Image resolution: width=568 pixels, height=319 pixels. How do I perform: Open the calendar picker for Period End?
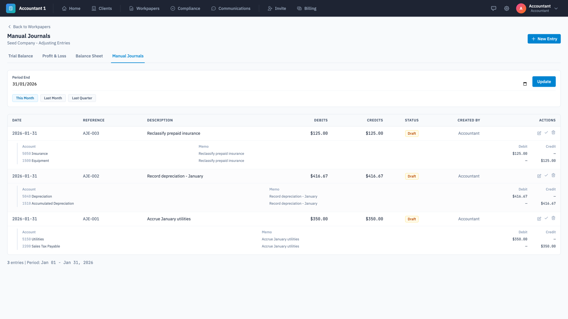click(525, 84)
